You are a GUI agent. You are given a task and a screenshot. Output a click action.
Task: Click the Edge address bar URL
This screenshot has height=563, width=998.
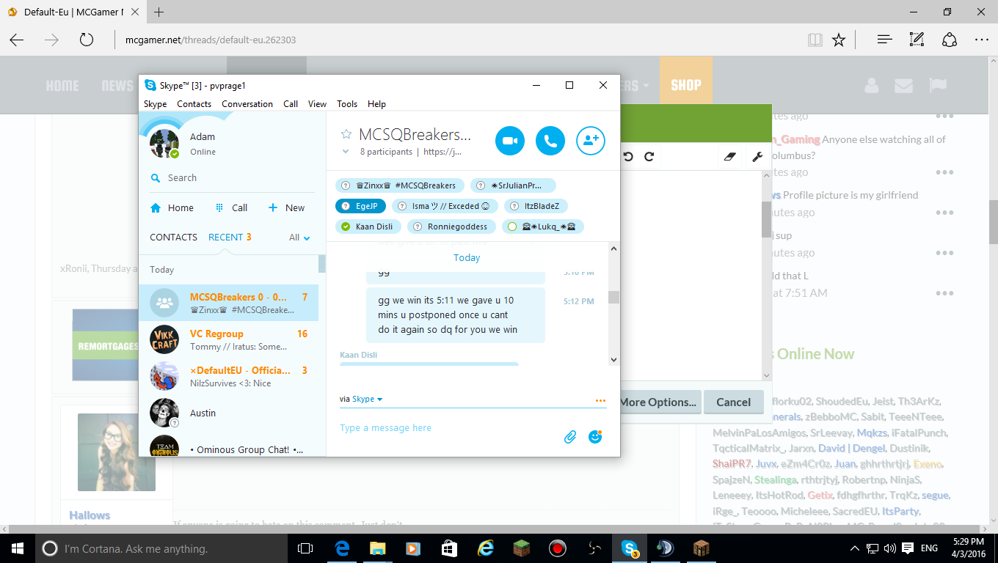[210, 40]
